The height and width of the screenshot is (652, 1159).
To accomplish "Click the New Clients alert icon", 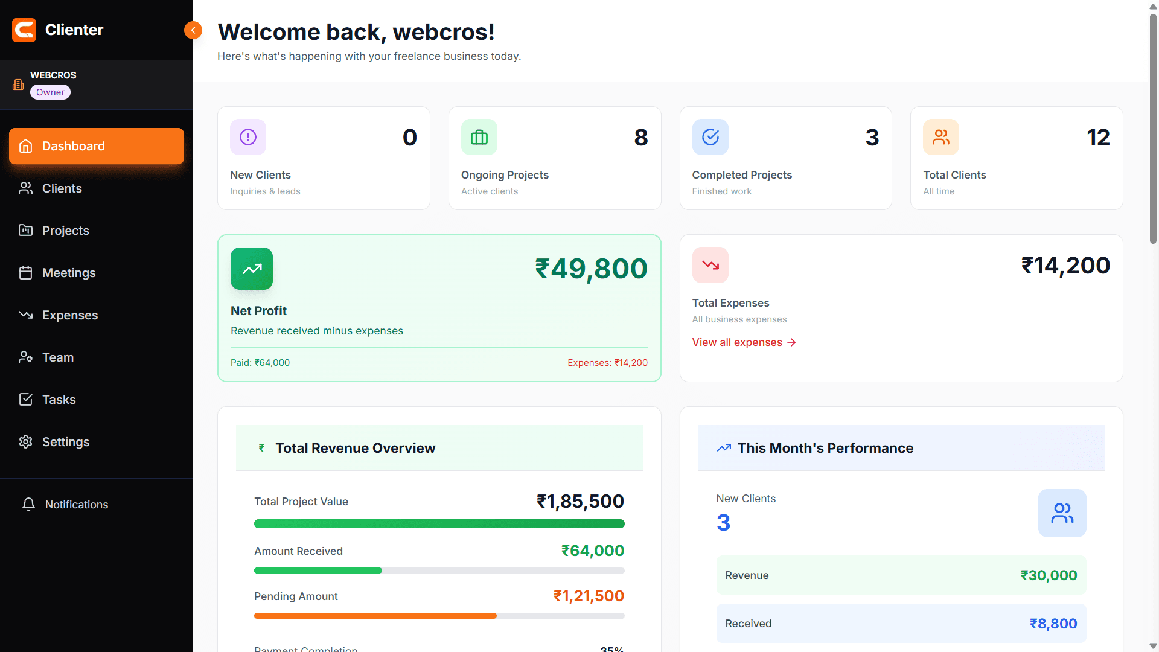I will point(248,137).
